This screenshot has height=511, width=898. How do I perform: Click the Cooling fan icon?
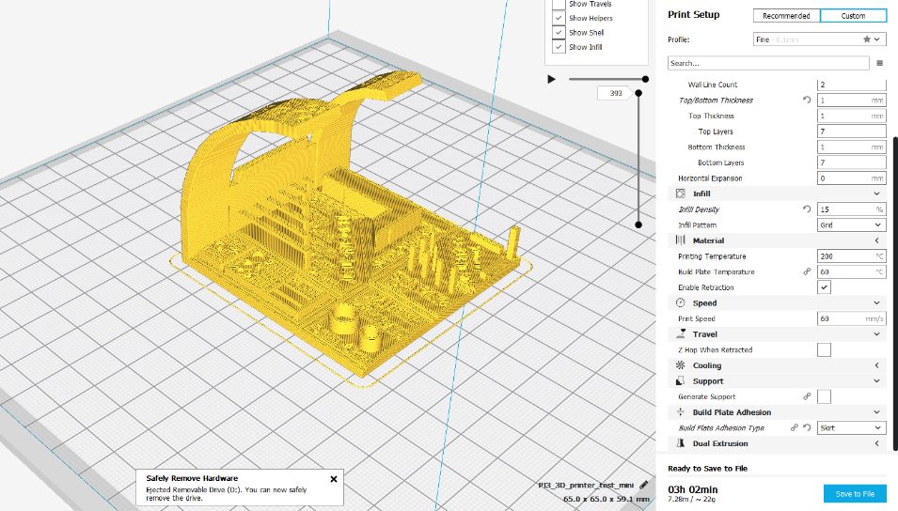point(681,365)
